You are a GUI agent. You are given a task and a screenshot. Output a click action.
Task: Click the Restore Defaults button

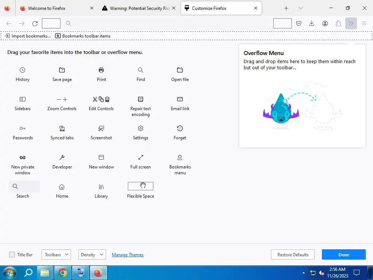(x=293, y=254)
